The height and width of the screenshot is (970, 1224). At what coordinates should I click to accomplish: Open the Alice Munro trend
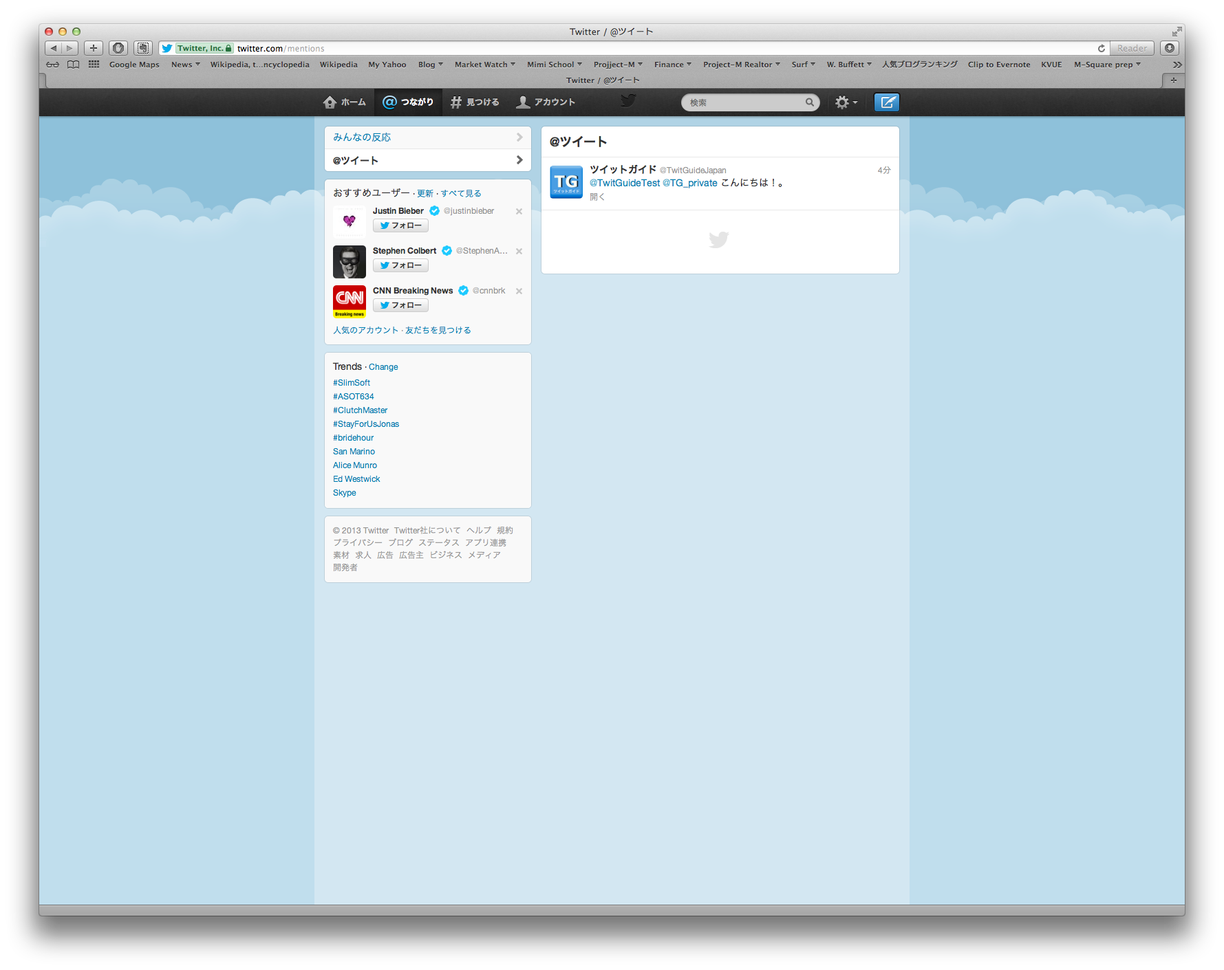355,465
